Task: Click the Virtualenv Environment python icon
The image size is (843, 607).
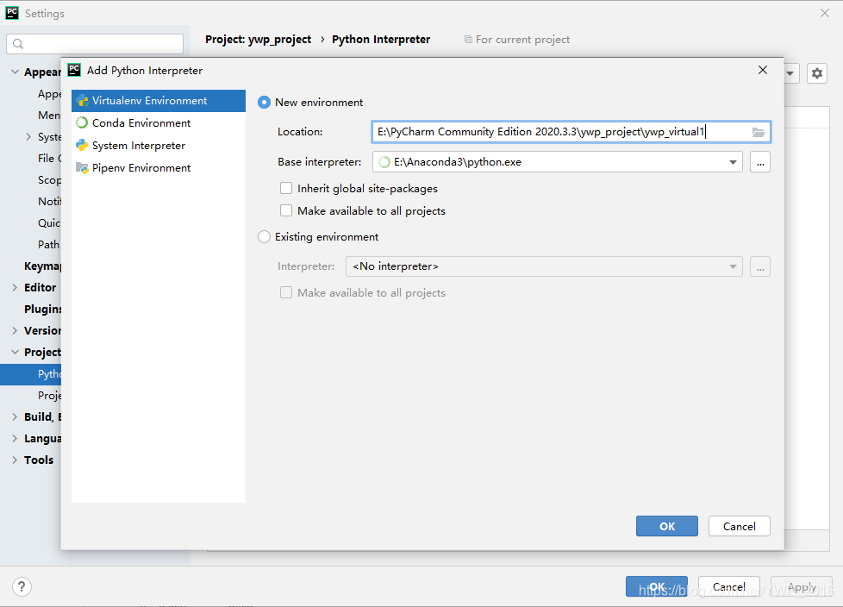Action: pyautogui.click(x=82, y=101)
